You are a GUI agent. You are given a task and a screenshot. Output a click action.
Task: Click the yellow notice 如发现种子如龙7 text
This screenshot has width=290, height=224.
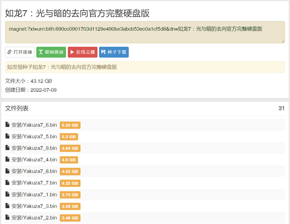click(62, 67)
